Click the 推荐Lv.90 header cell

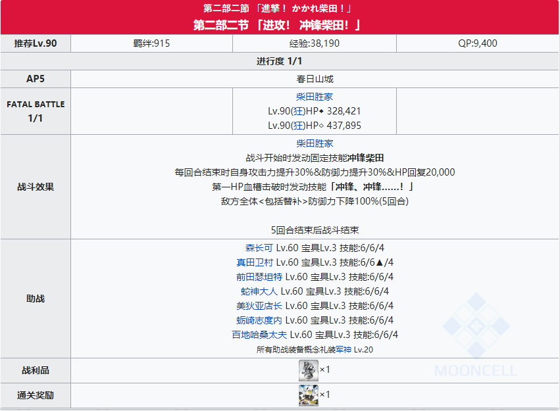point(36,43)
